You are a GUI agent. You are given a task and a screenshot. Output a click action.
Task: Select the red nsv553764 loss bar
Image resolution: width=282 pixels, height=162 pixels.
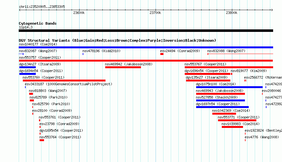coord(42,140)
